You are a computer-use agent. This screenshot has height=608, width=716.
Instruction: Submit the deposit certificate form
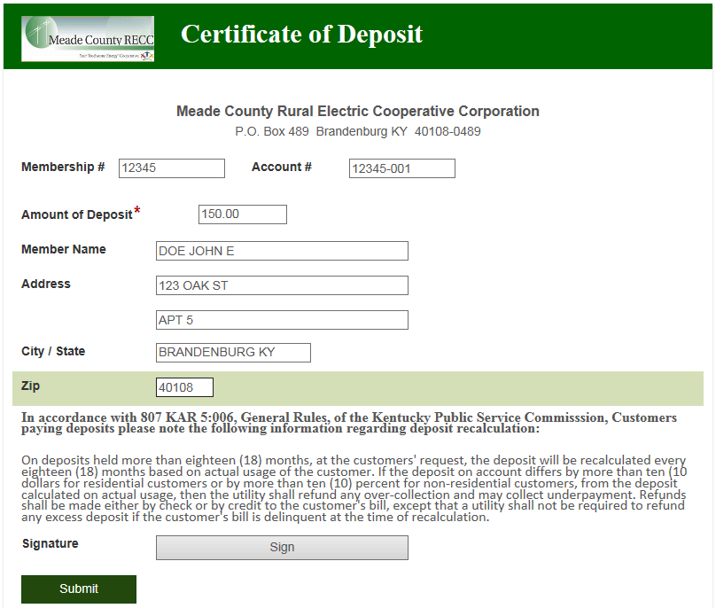pyautogui.click(x=79, y=589)
